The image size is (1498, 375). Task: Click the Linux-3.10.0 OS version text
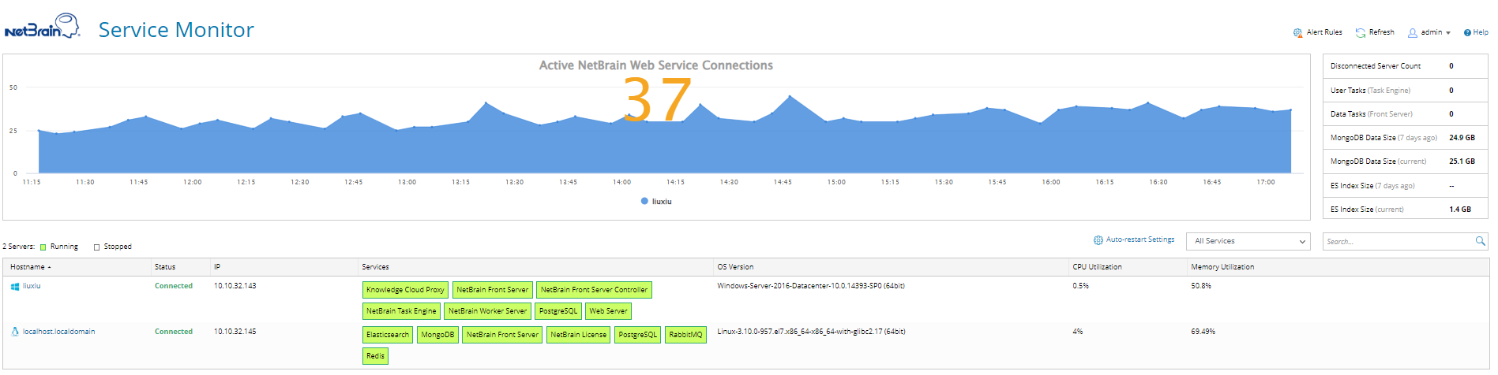coord(811,332)
